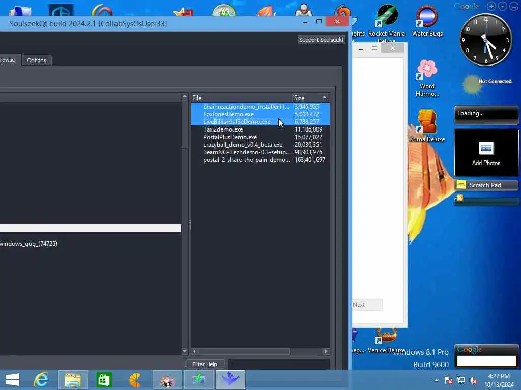The image size is (521, 390).
Task: Select the postal-2-share-the-pain-demo file
Action: tap(260, 160)
